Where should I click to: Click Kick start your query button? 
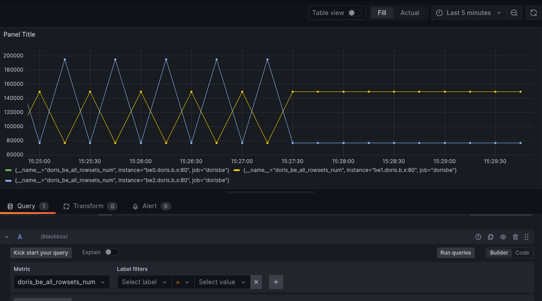tap(41, 253)
